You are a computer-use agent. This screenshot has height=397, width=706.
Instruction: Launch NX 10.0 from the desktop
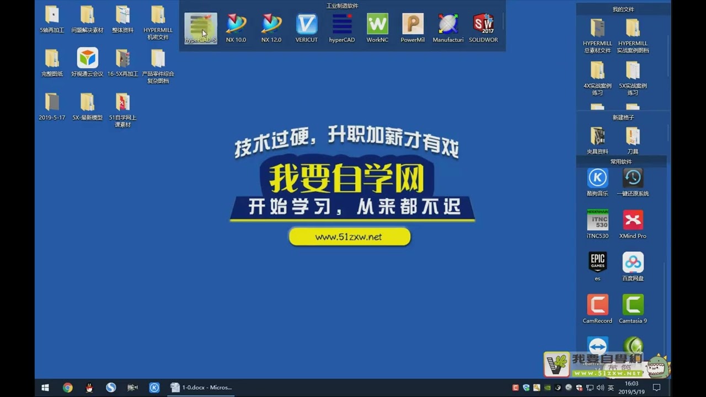(236, 28)
